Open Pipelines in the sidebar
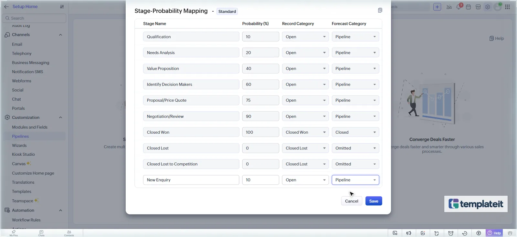Viewport: 517px width, 237px height. tap(20, 136)
